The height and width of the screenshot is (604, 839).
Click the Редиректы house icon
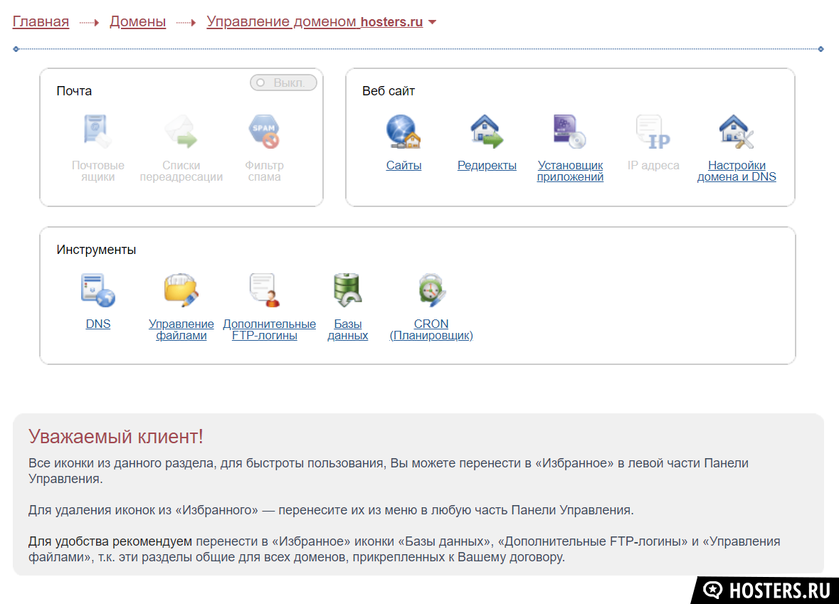[487, 132]
